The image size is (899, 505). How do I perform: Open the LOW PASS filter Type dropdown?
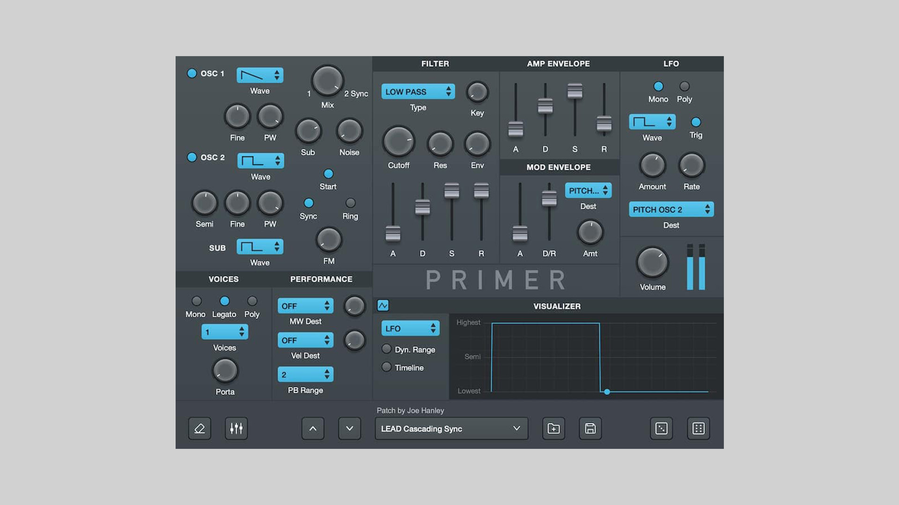point(418,92)
